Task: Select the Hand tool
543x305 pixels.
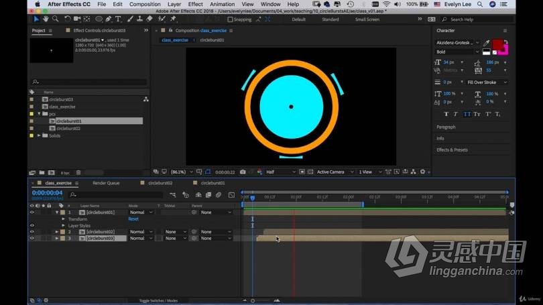Action: [x=46, y=19]
